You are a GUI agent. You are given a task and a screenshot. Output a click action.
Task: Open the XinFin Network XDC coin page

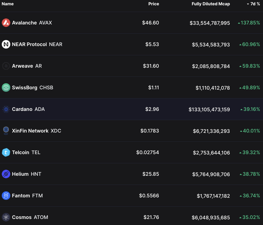[37, 131]
